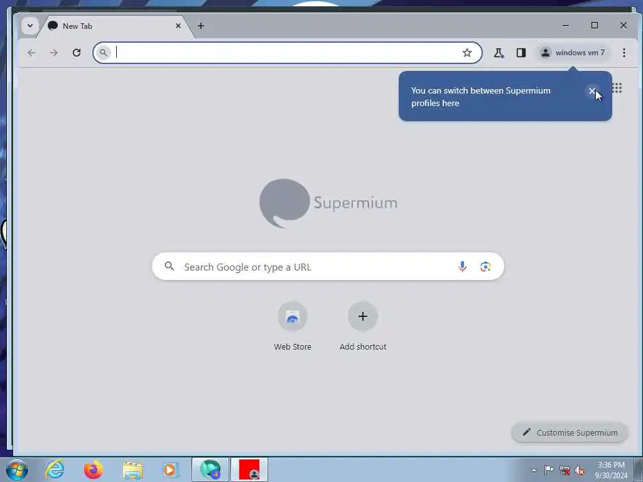Click the Supermium taskbar icon
The height and width of the screenshot is (482, 643).
[x=210, y=469]
